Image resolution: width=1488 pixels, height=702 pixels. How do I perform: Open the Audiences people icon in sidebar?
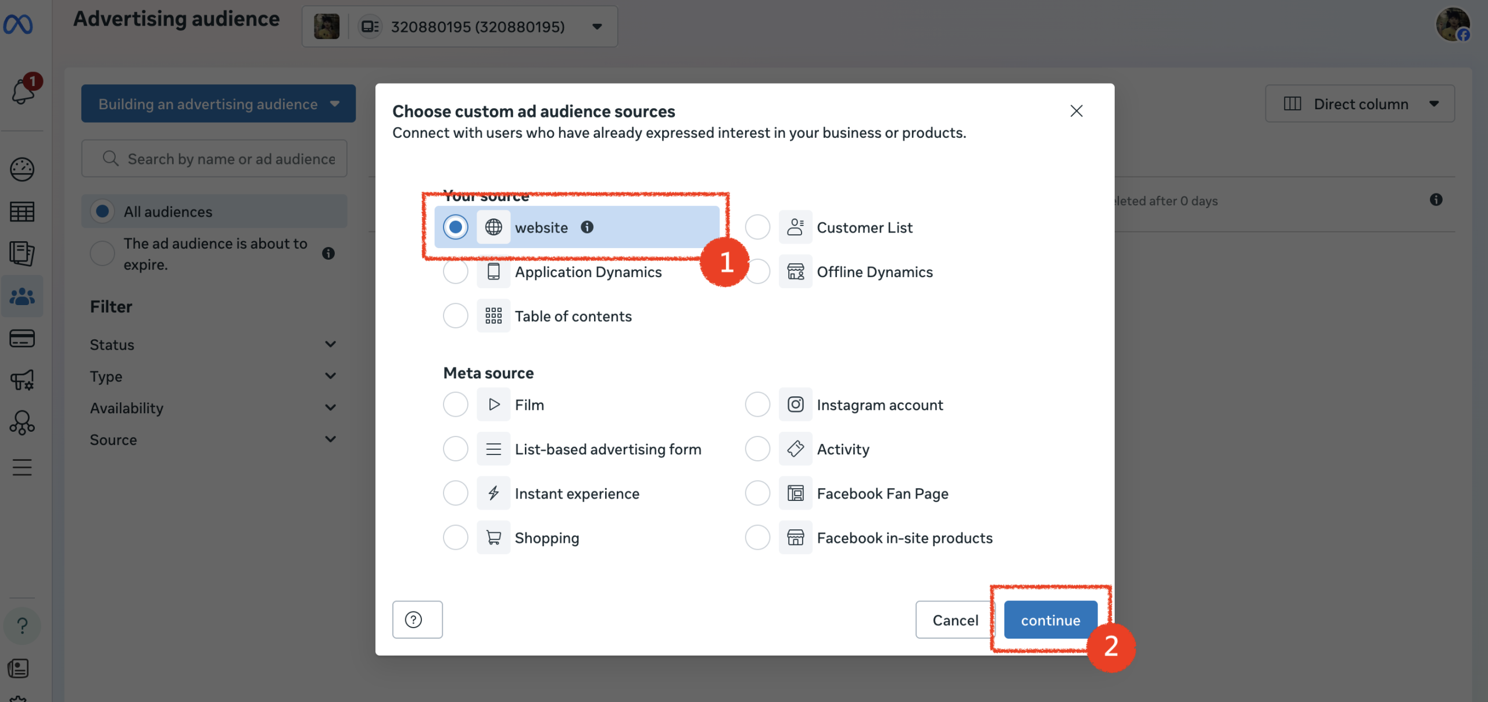[x=22, y=296]
